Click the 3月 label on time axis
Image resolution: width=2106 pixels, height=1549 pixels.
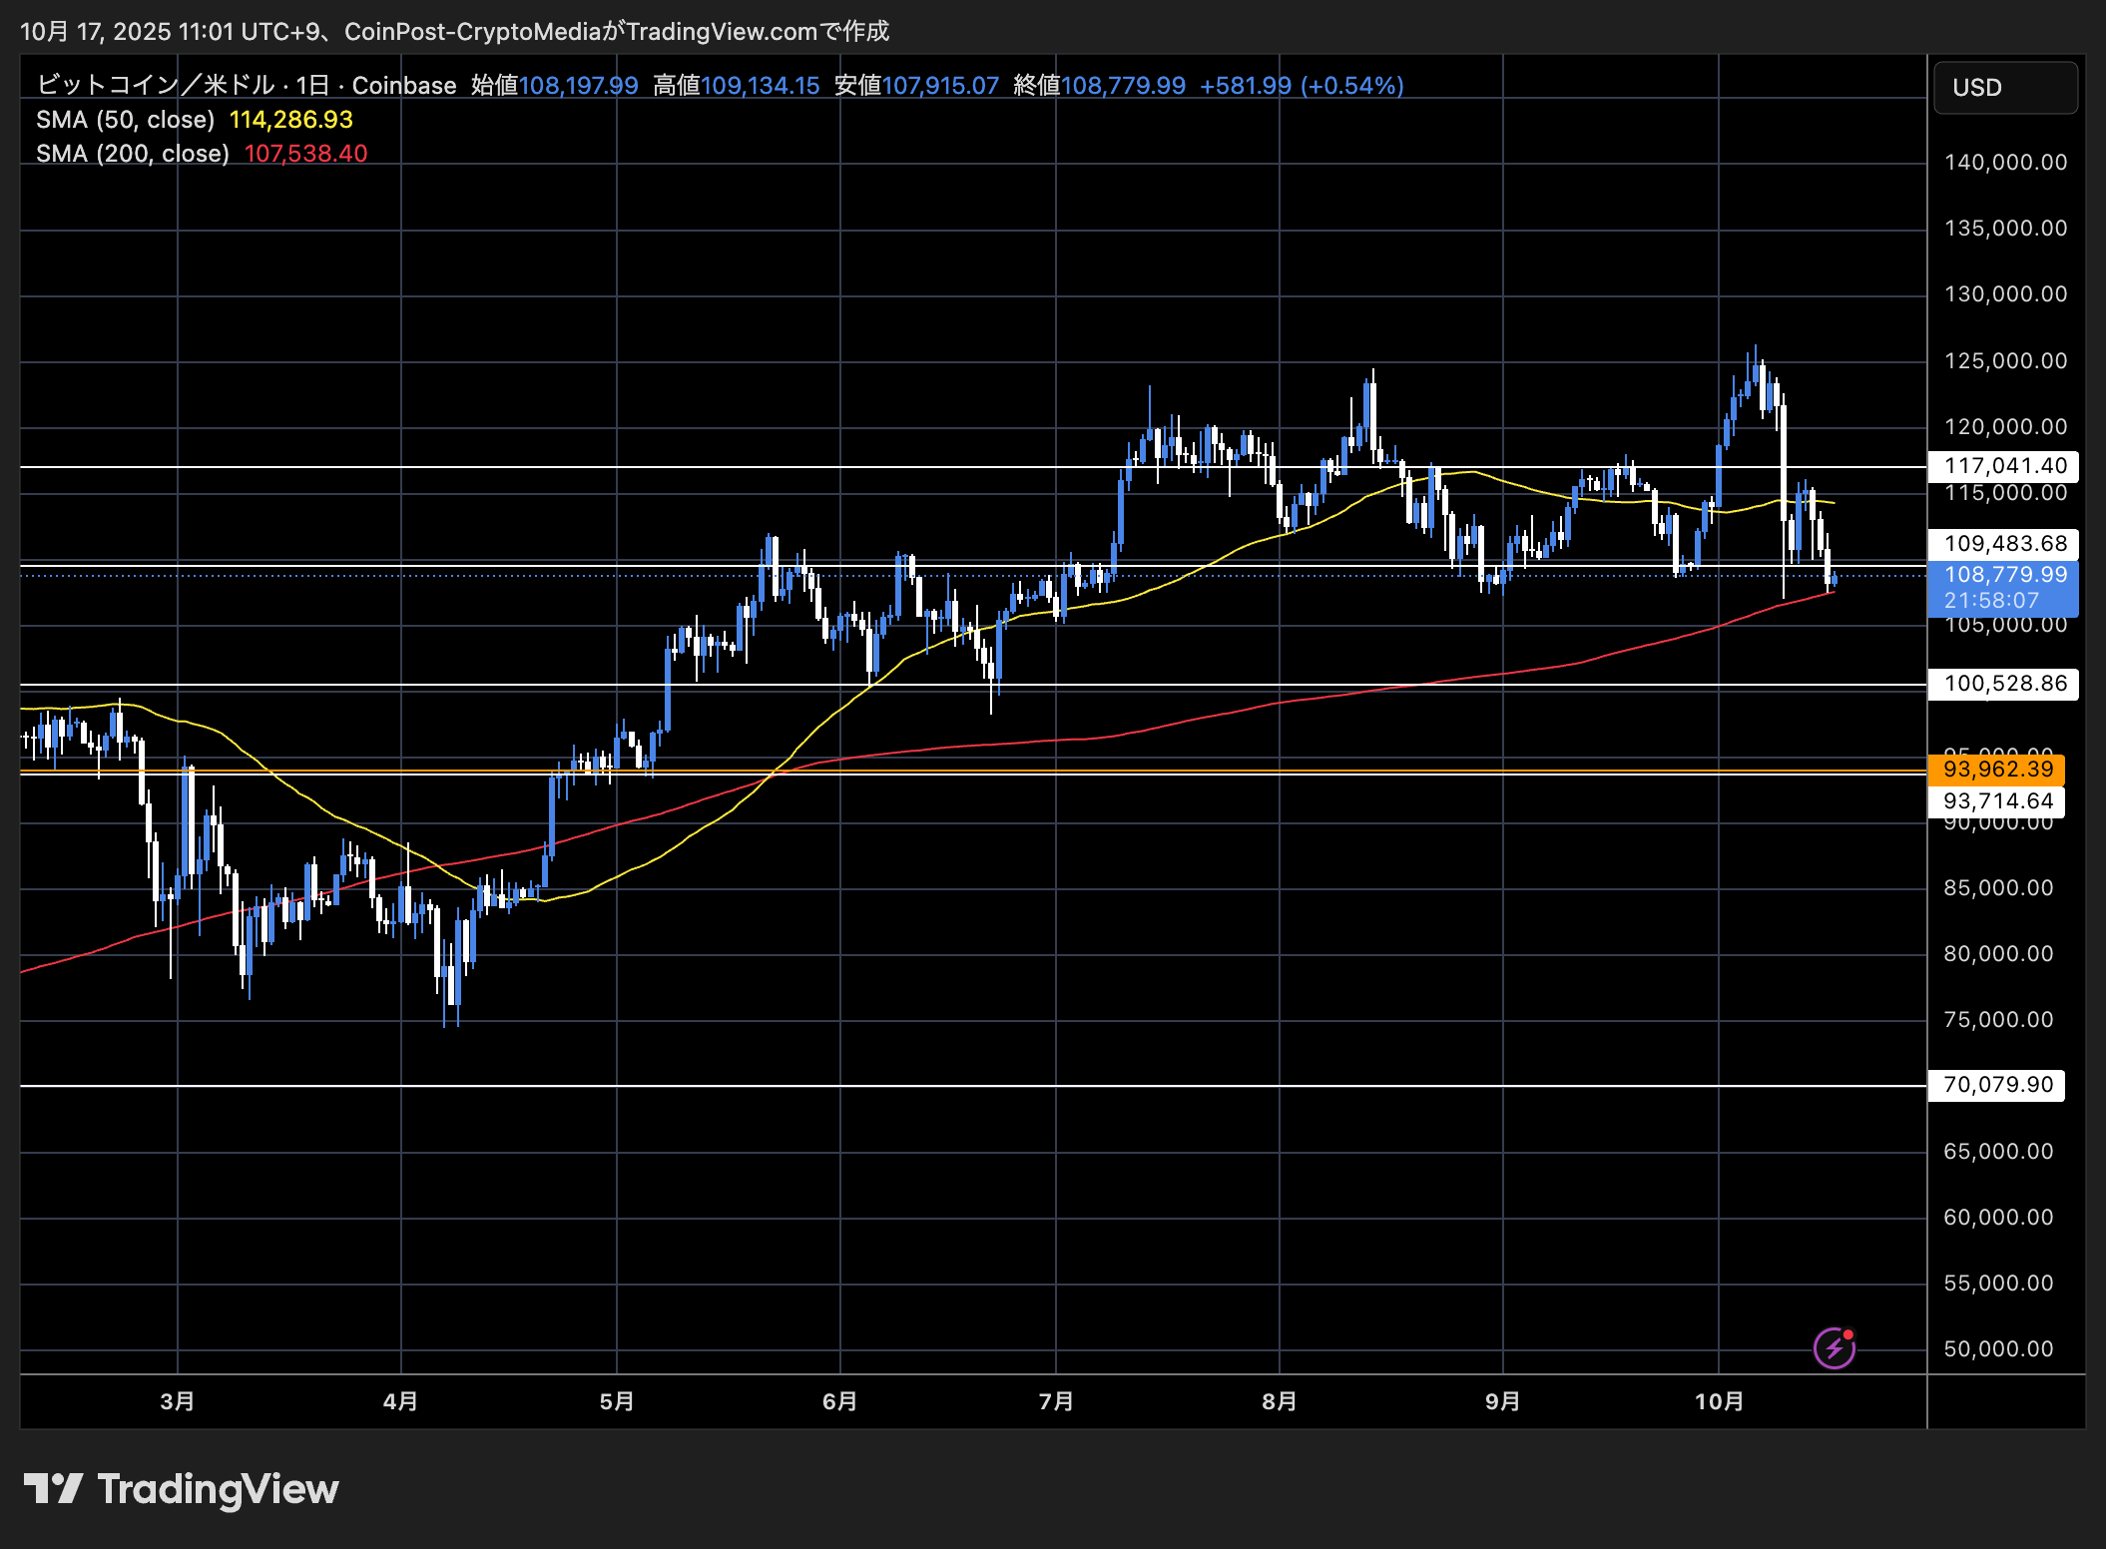pos(178,1401)
